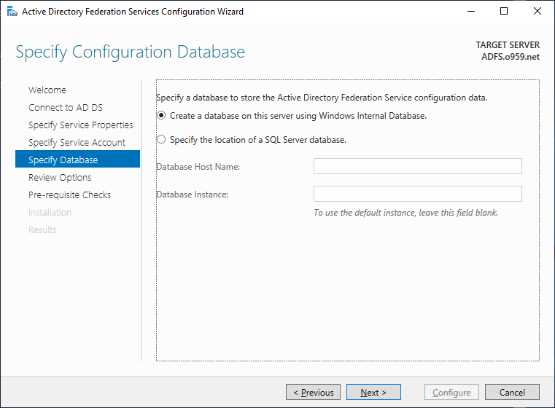Click the Database Instance field

tap(418, 194)
